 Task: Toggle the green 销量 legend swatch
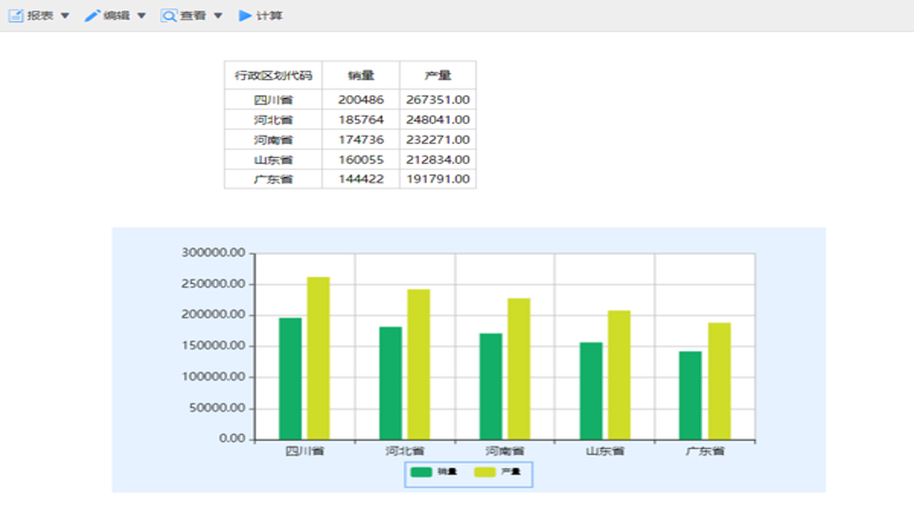coord(421,472)
